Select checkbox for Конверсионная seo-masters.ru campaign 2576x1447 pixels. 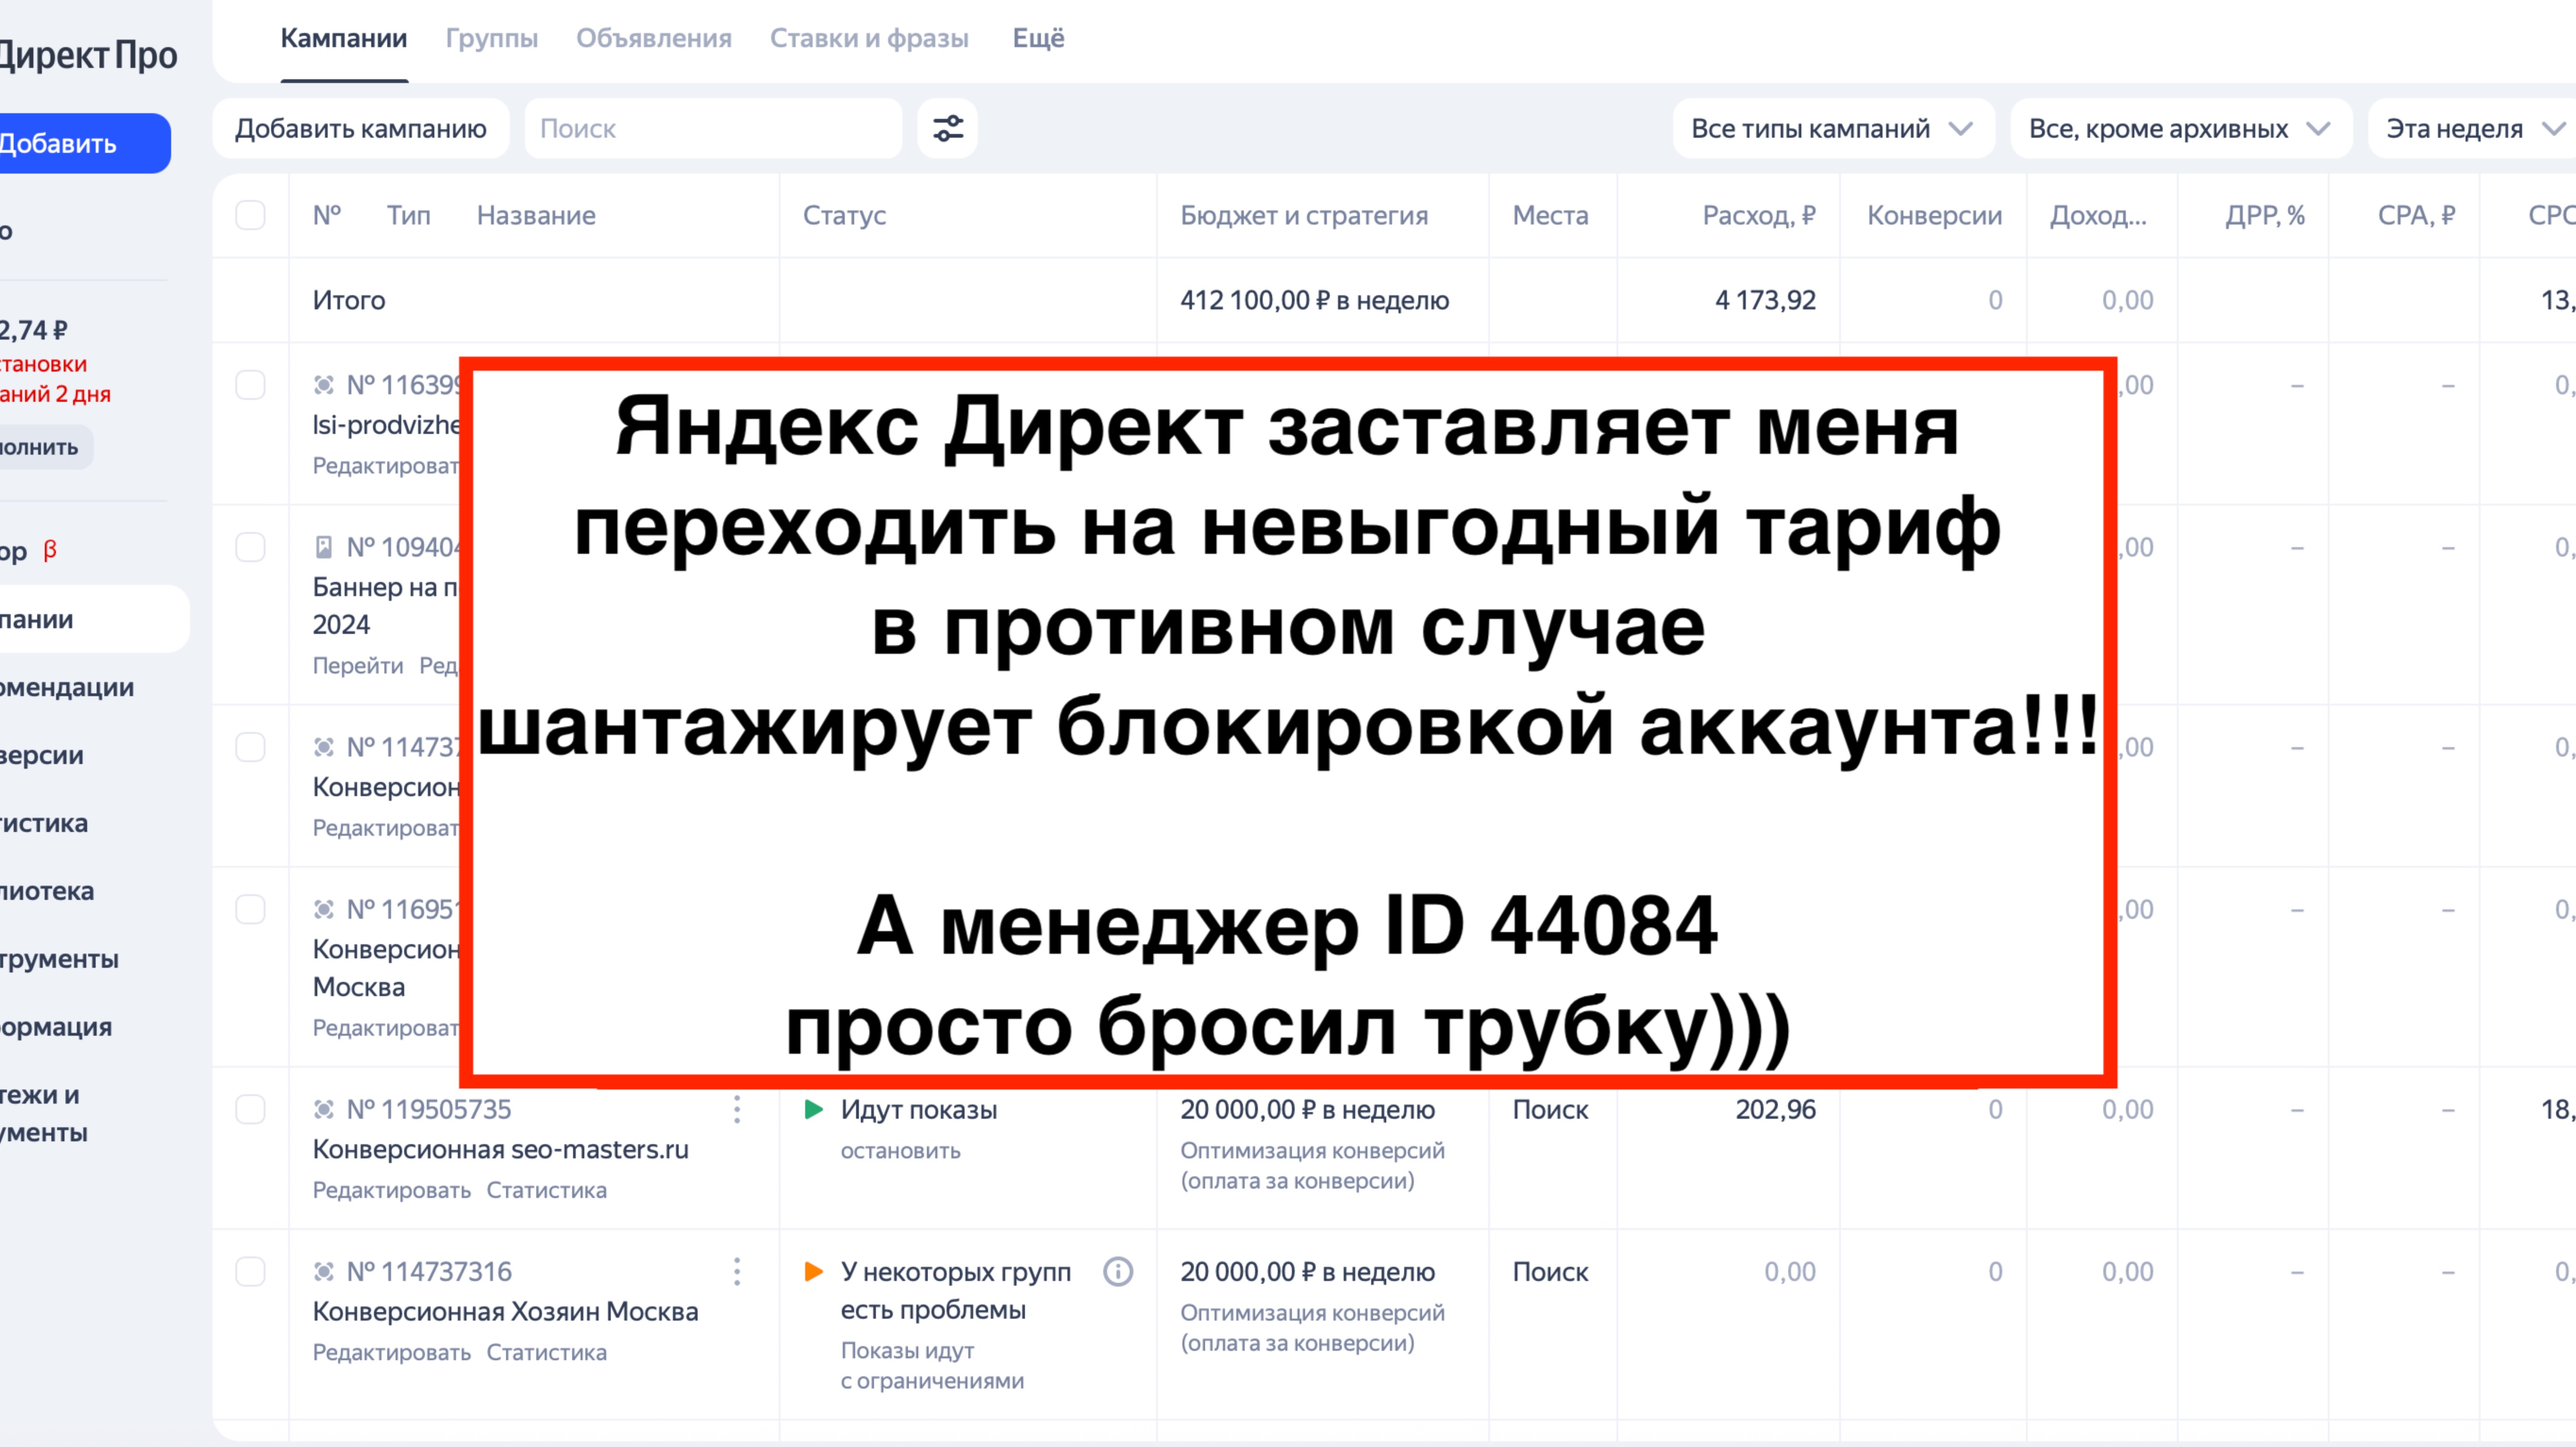coord(250,1109)
